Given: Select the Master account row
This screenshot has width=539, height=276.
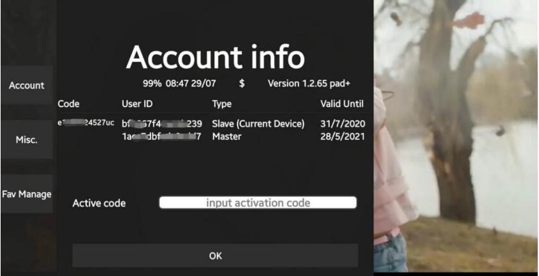Looking at the screenshot, I should pyautogui.click(x=227, y=136).
